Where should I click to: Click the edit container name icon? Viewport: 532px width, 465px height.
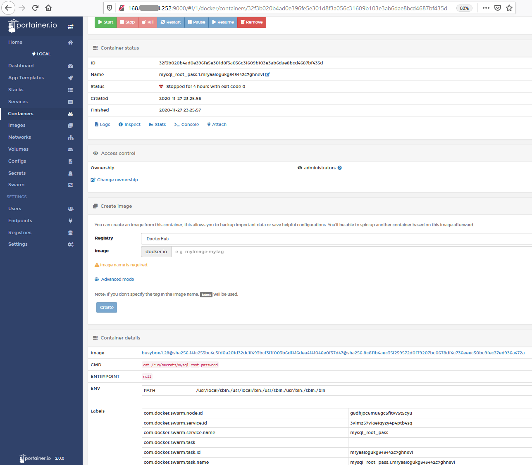[267, 75]
